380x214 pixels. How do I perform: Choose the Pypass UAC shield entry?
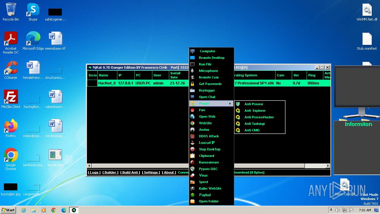211,169
